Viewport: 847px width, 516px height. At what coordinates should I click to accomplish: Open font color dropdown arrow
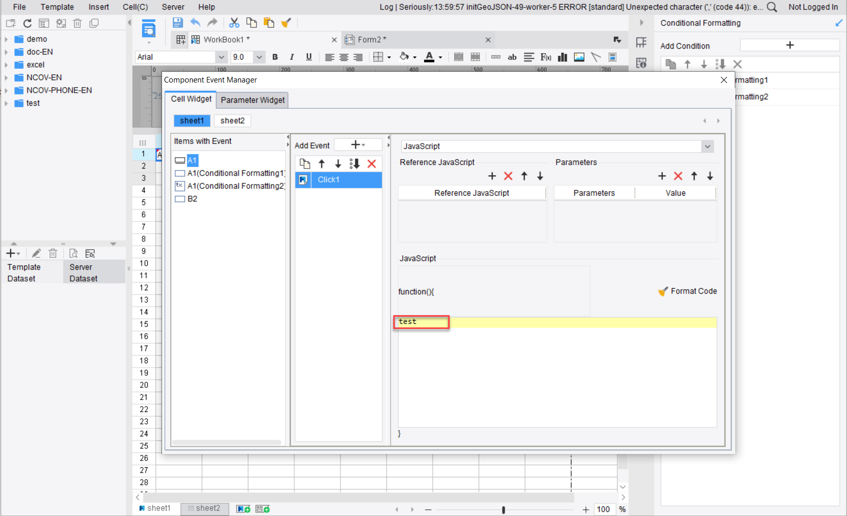[x=440, y=57]
